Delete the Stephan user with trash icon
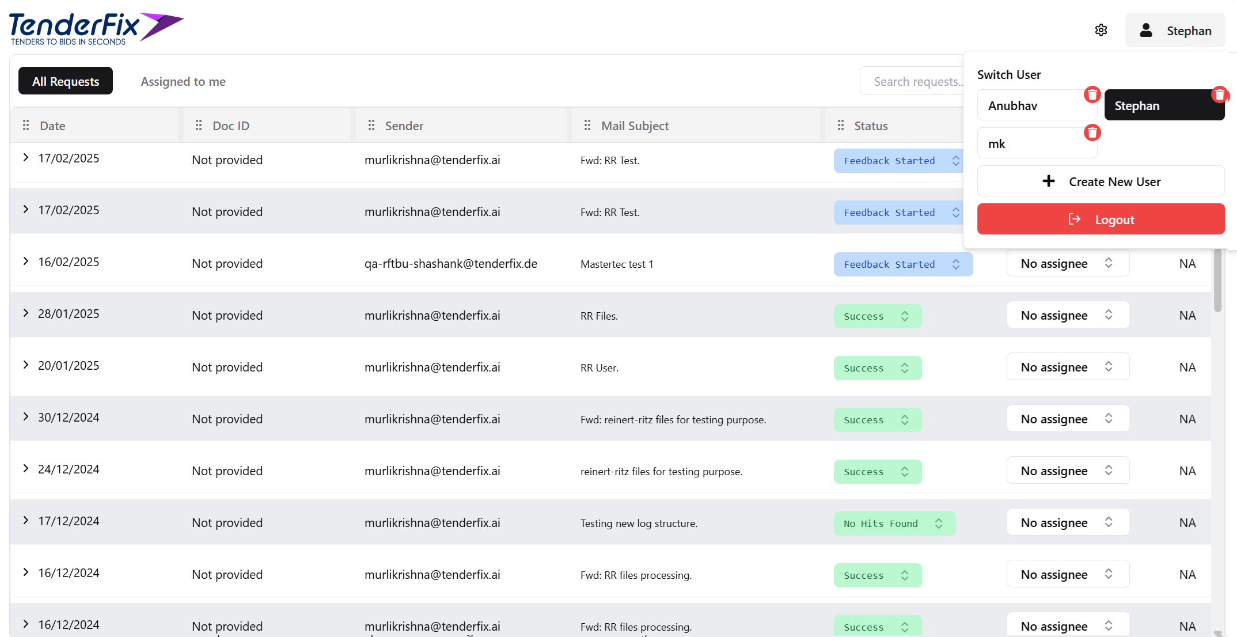The width and height of the screenshot is (1237, 637). [x=1219, y=94]
